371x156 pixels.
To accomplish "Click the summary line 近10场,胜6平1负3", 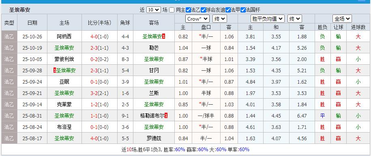I will (x=142, y=150).
